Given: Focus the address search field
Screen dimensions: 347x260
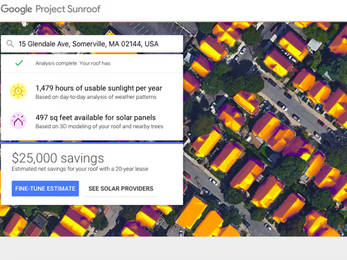Looking at the screenshot, I should click(92, 44).
